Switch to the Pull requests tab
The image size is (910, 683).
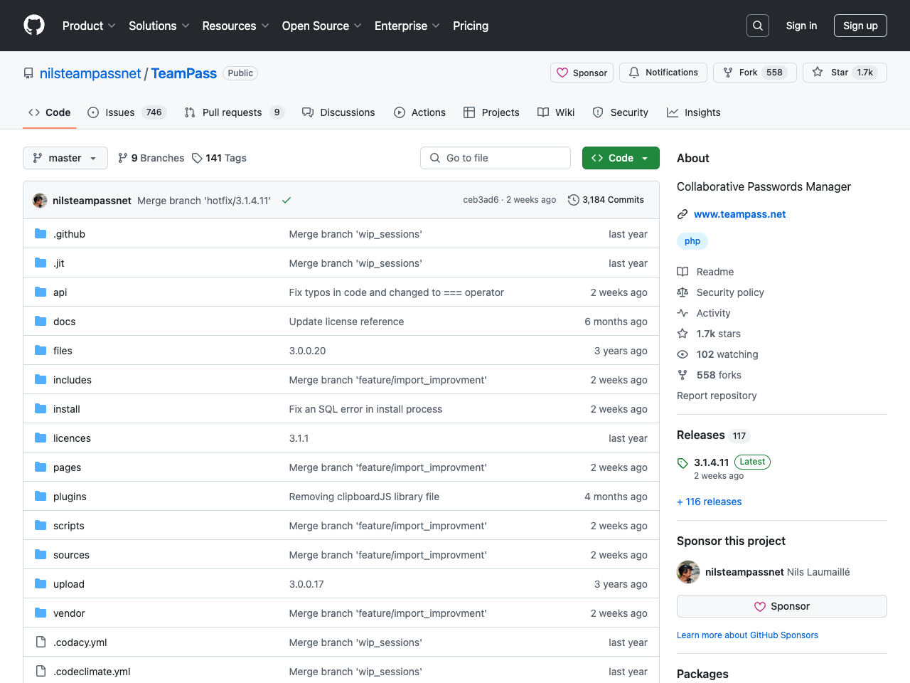(234, 112)
